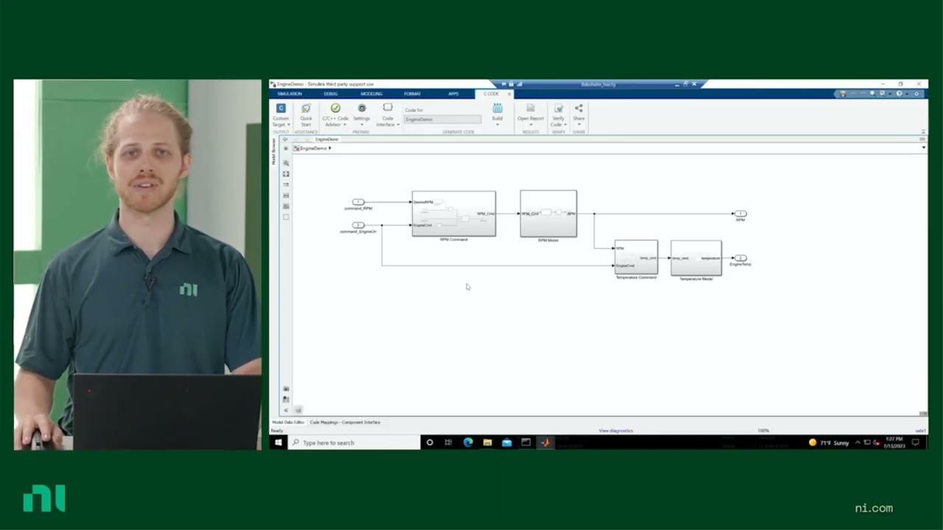Open Microsoft Edge from the taskbar

tap(468, 442)
